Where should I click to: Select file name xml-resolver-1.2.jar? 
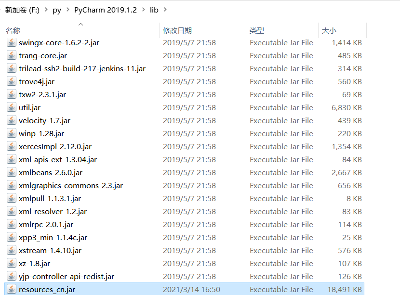(x=53, y=212)
